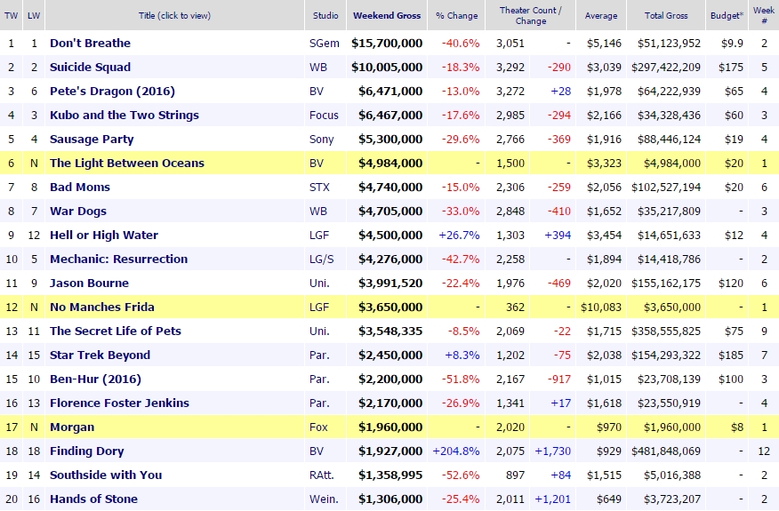Image resolution: width=779 pixels, height=511 pixels.
Task: Sort table by Title column header
Action: coord(174,15)
